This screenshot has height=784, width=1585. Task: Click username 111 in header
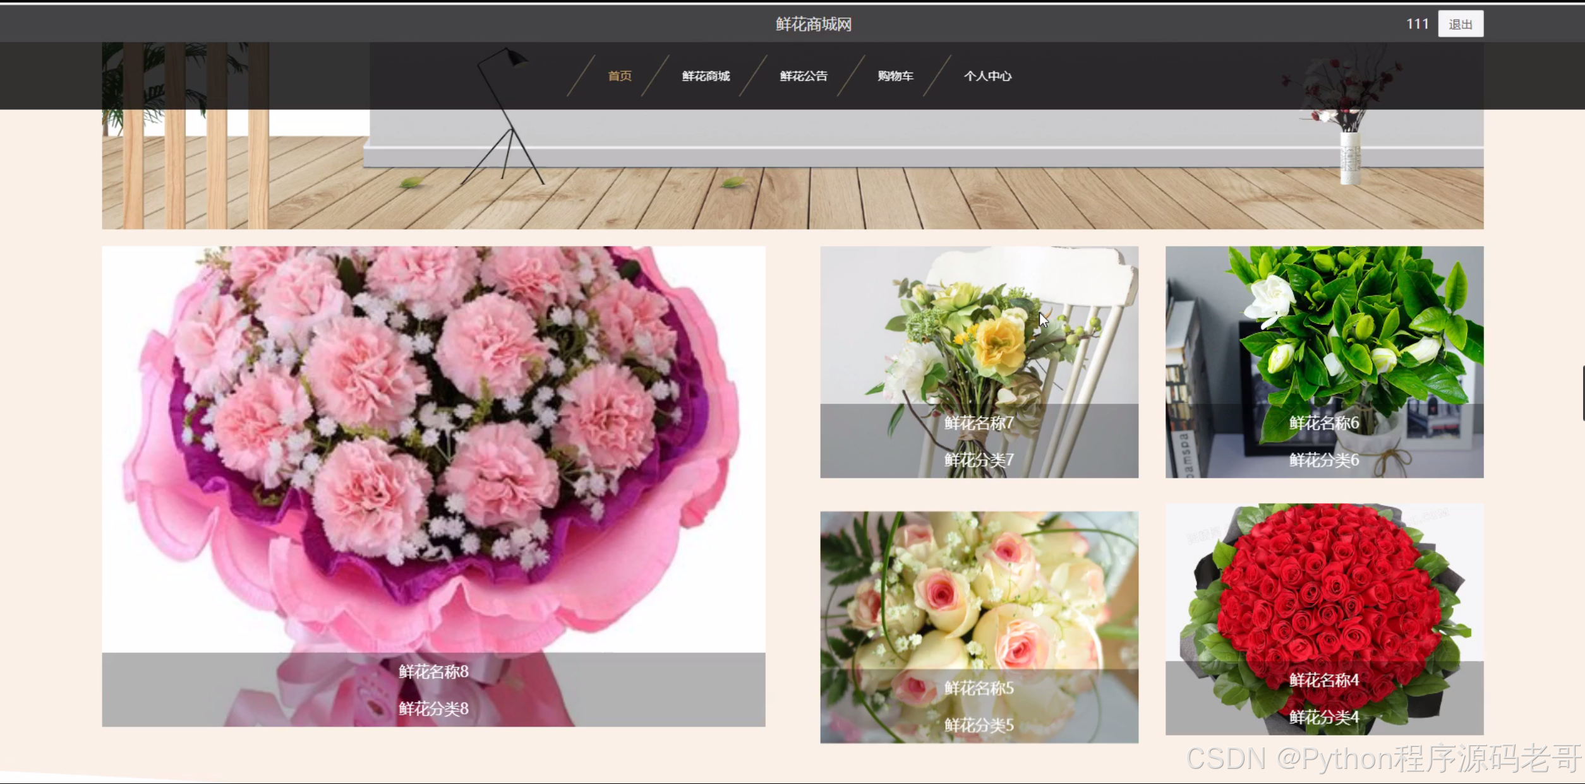click(1416, 24)
